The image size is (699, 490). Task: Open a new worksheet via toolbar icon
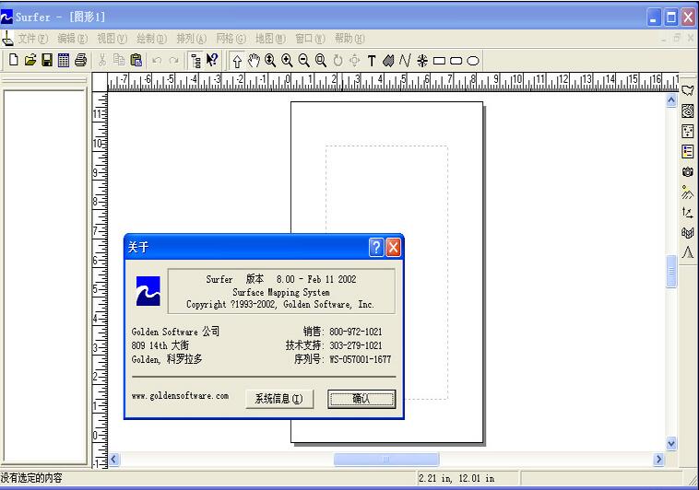(x=63, y=61)
